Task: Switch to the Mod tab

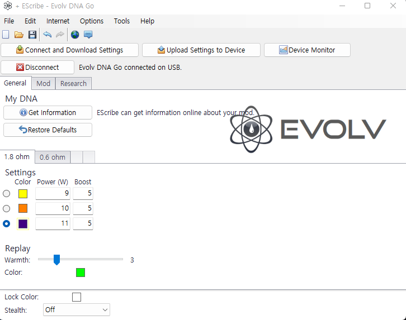Action: (43, 83)
